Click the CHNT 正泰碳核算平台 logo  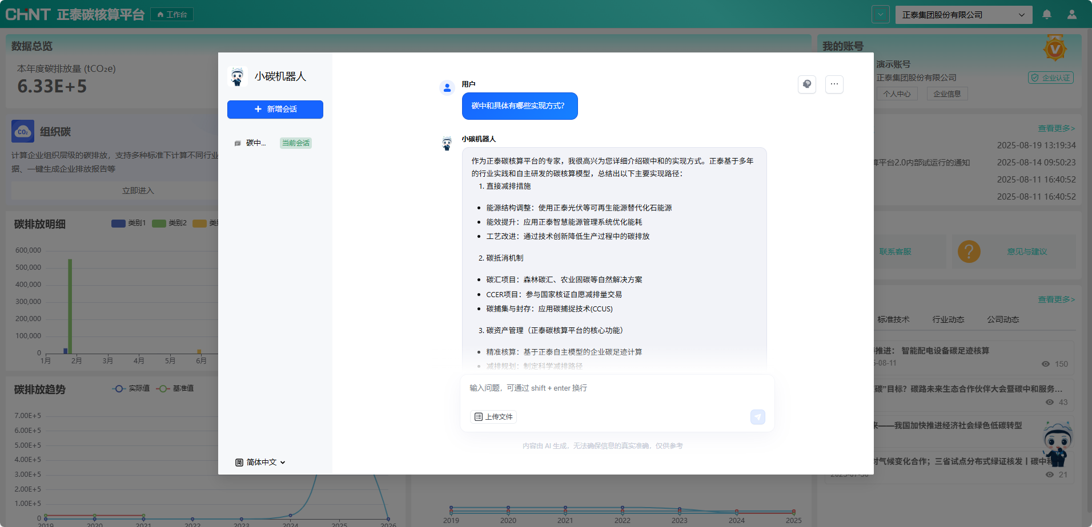(75, 14)
